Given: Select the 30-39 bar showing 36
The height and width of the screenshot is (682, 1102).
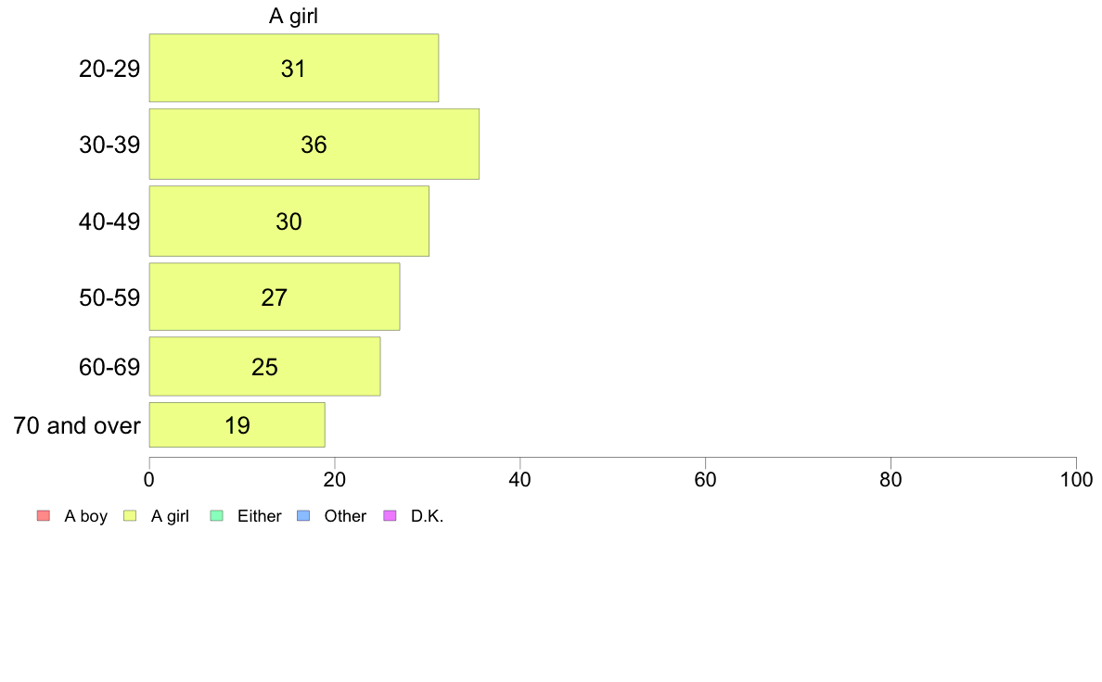Looking at the screenshot, I should pos(314,144).
